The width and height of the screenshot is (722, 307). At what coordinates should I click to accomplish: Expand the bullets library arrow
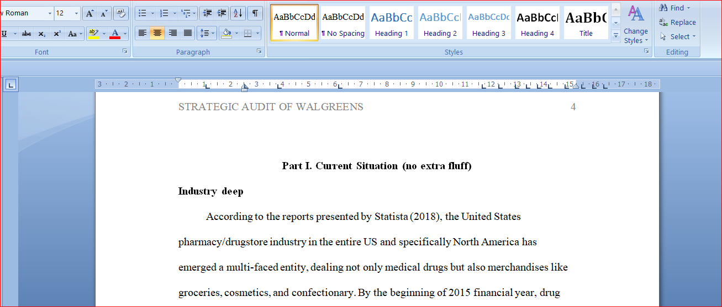(x=152, y=13)
